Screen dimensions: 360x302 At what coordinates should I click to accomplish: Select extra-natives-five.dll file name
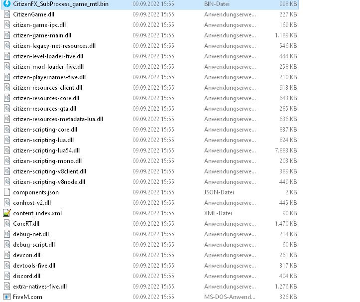pyautogui.click(x=40, y=287)
